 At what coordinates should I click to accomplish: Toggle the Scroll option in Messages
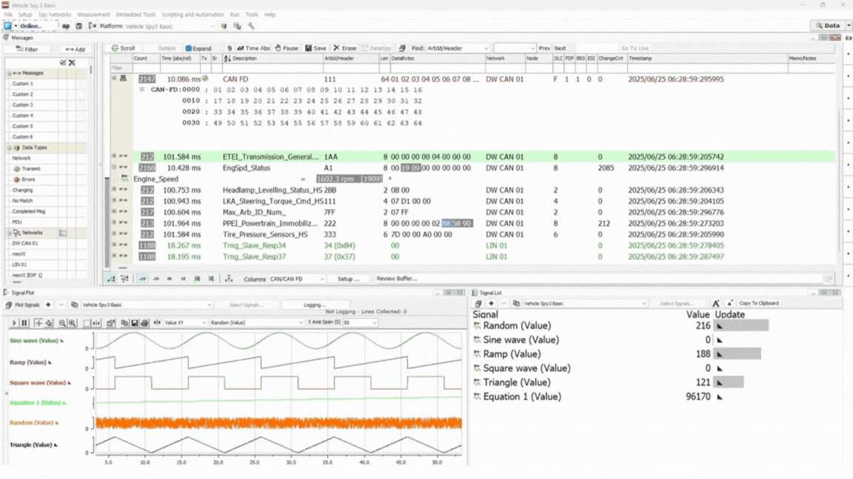123,48
